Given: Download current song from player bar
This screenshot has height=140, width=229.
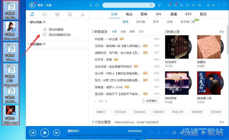Looking at the screenshot, I should coord(159,132).
